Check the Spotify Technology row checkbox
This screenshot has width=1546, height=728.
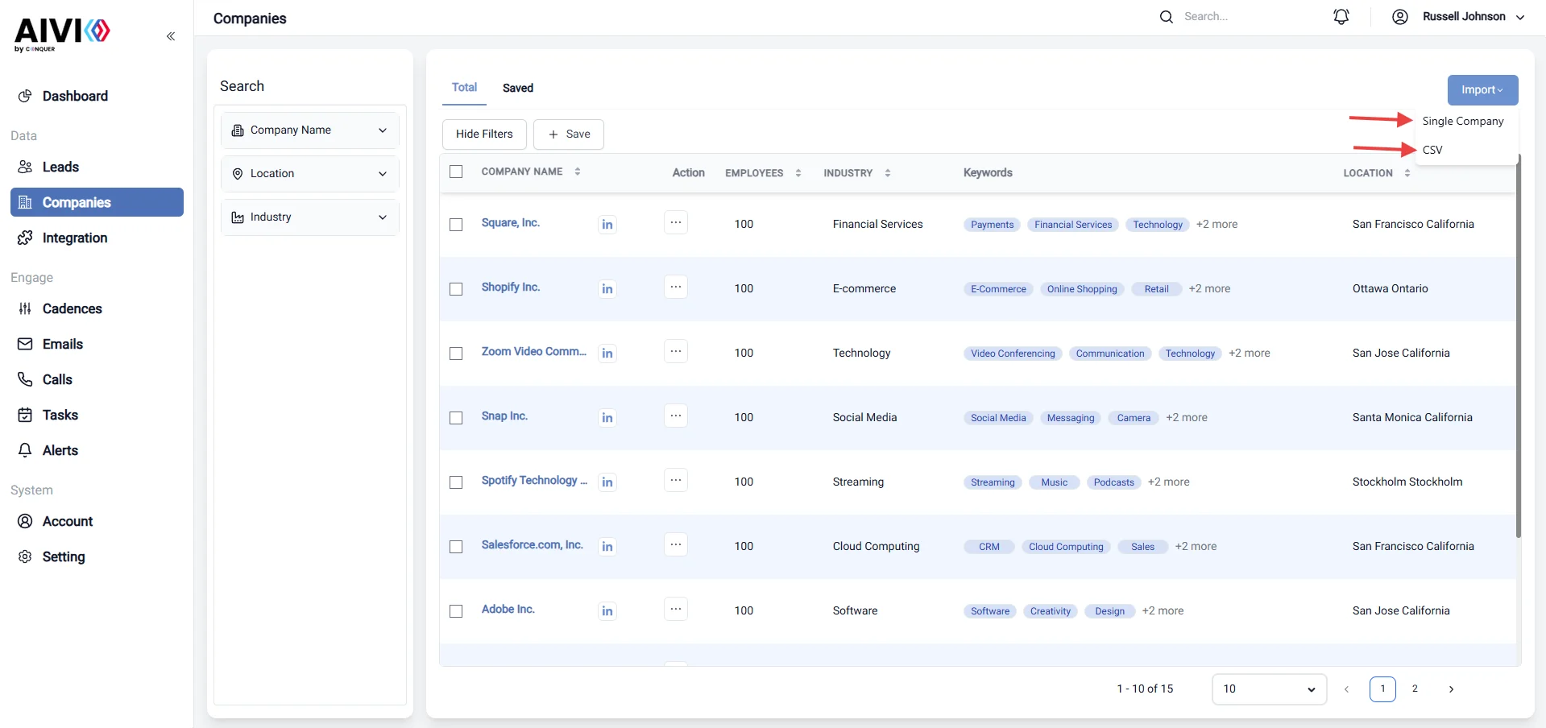tap(456, 482)
